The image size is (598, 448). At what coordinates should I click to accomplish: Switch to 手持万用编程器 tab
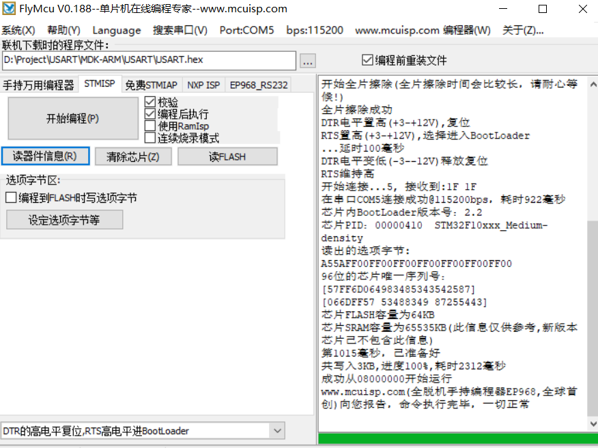coord(38,85)
